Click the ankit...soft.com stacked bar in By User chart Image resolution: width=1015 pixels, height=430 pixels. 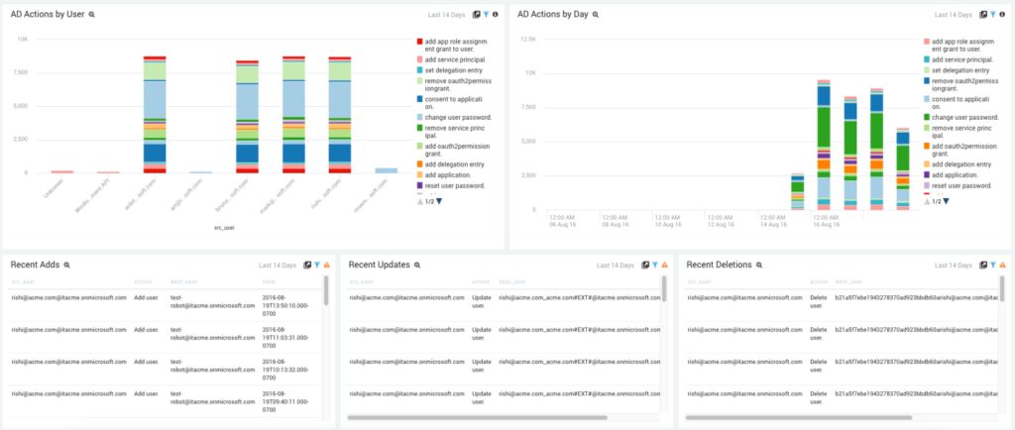[155, 115]
